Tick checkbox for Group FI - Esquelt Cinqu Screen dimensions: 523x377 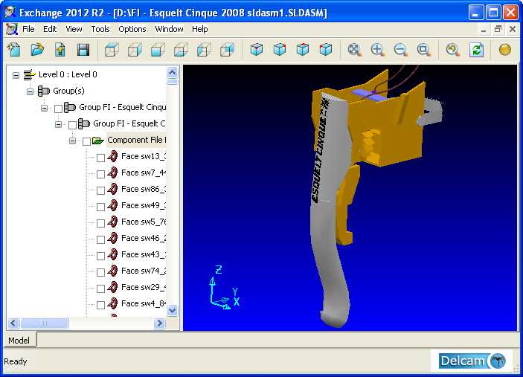point(58,109)
